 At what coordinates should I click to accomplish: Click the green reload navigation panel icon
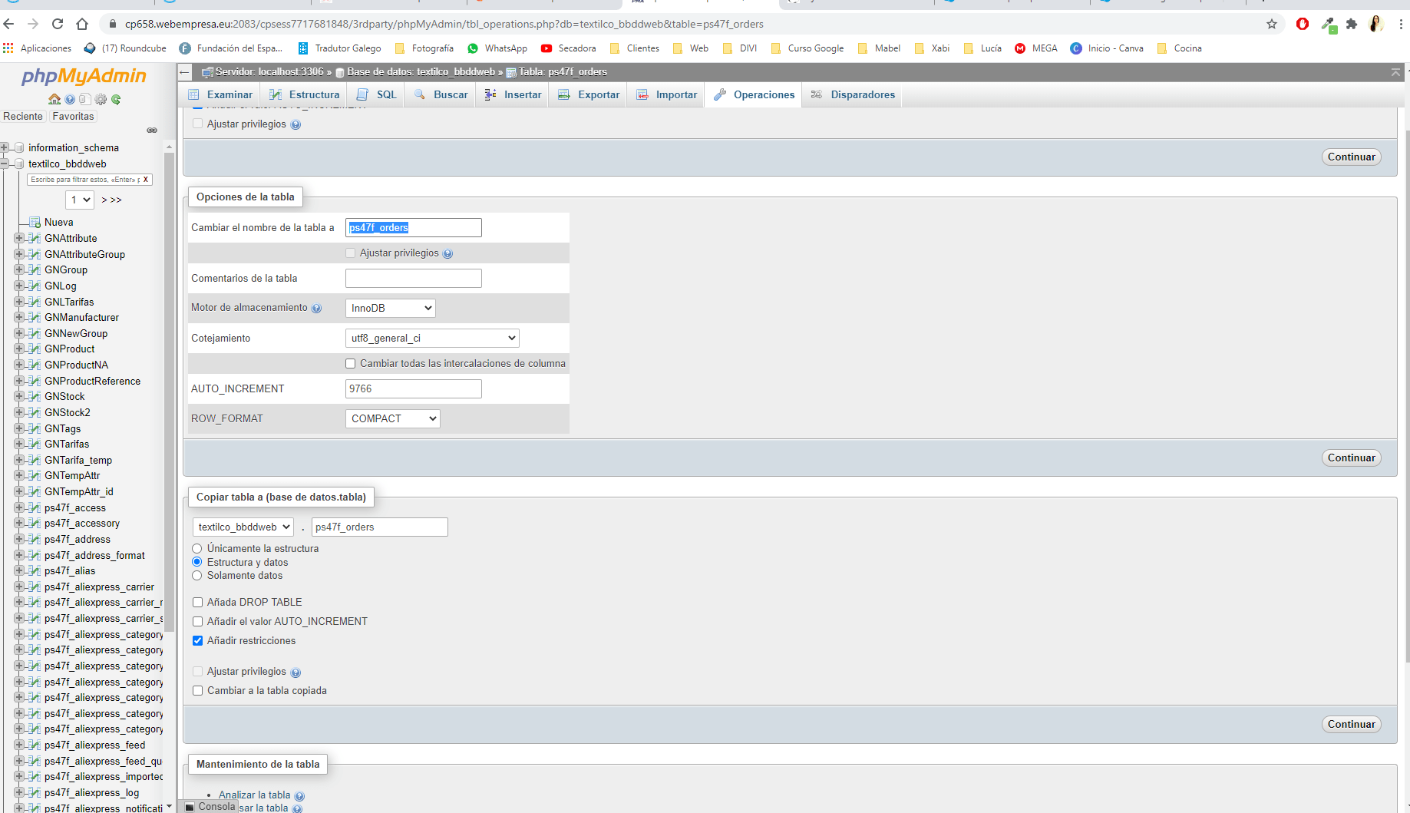tap(116, 99)
